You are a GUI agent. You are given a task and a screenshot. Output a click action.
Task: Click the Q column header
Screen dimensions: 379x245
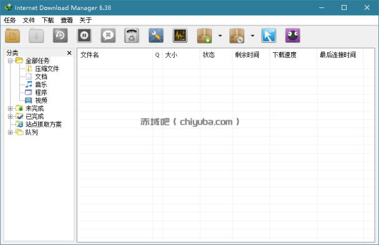[x=157, y=55]
